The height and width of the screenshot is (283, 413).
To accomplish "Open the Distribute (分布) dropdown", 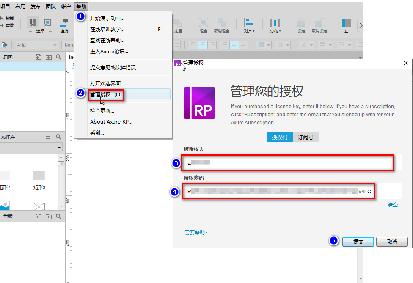I will tap(275, 25).
